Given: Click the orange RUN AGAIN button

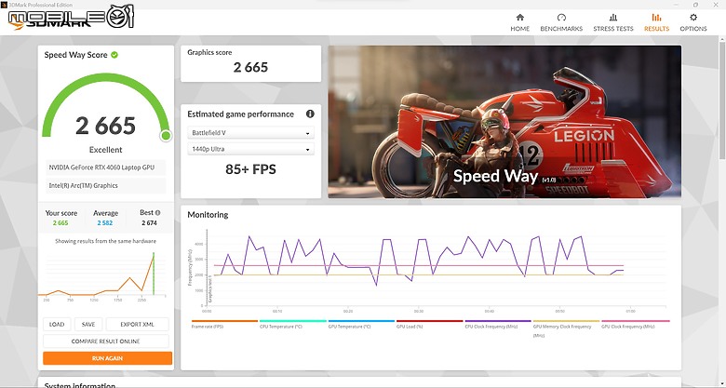Looking at the screenshot, I should (x=107, y=358).
